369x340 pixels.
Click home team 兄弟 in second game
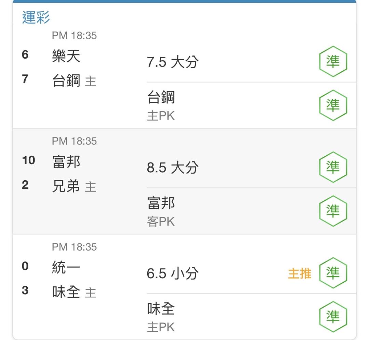click(x=66, y=186)
